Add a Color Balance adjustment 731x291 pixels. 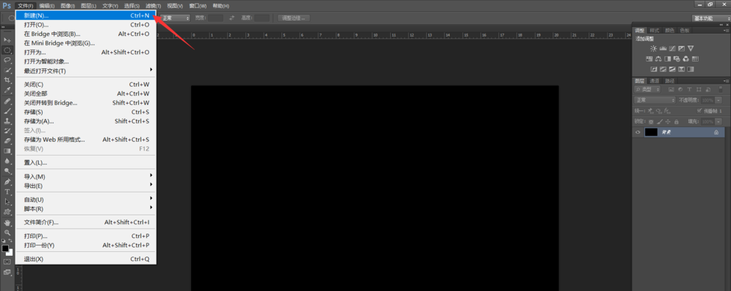pyautogui.click(x=658, y=59)
